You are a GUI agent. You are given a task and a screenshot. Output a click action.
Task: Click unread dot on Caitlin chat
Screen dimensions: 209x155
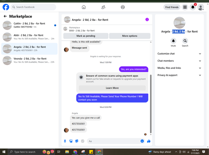coord(55,25)
